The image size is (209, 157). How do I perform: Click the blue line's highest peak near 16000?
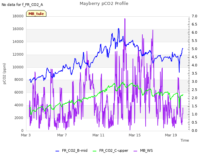tap(119, 29)
